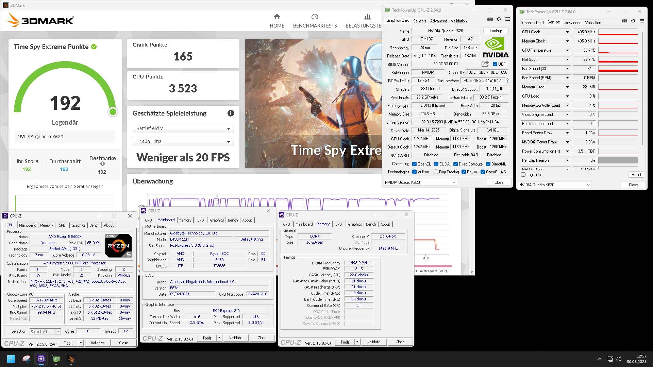Refresh the left GPU-Z Graphics Card window
The height and width of the screenshot is (367, 653).
click(499, 19)
